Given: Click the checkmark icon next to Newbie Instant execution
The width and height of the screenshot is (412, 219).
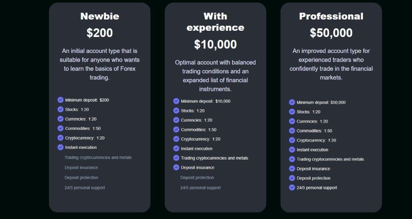Looking at the screenshot, I should coord(60,147).
